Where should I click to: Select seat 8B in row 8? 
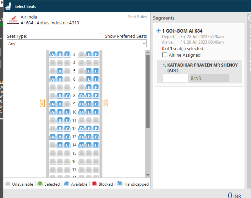[60, 96]
